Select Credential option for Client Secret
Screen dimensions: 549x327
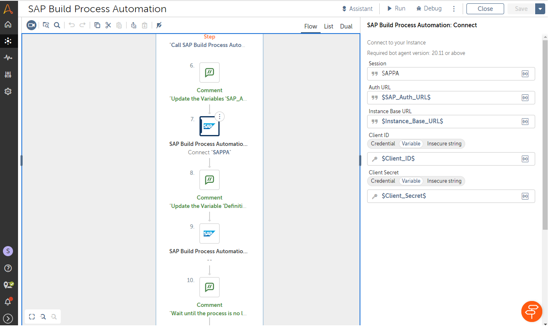[x=383, y=181]
